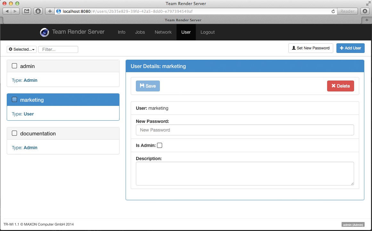
Task: Click into the Filter text box
Action: 58,49
